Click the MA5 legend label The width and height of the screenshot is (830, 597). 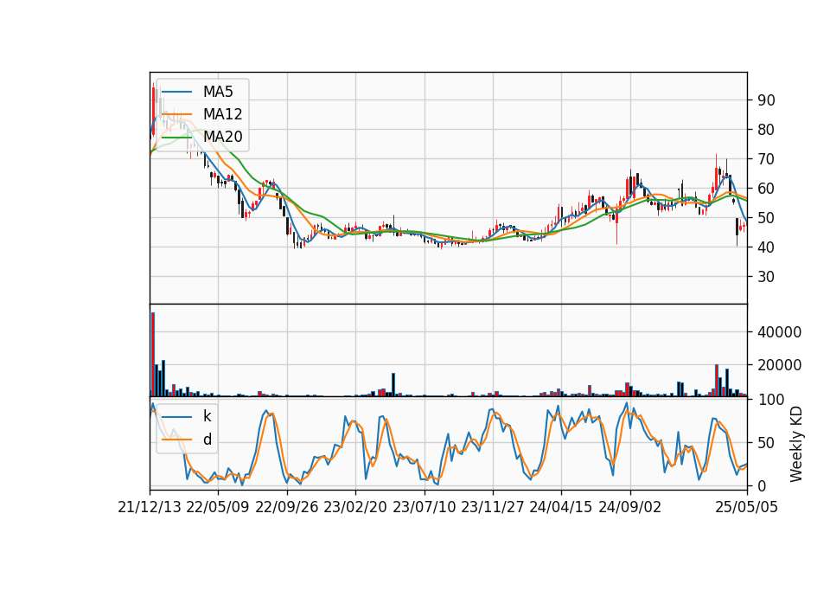[218, 92]
